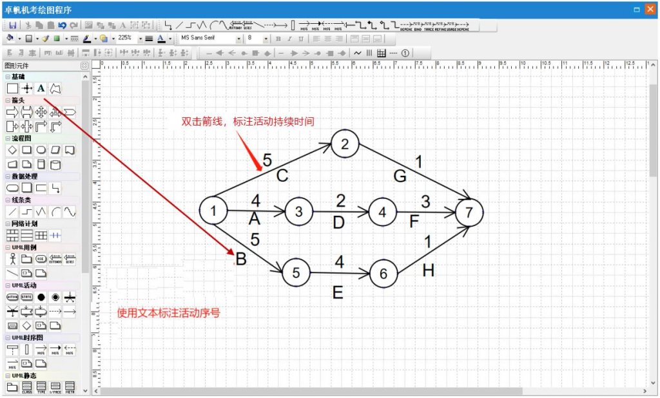Collapse the 基础 section
660x398 pixels.
tap(8, 77)
